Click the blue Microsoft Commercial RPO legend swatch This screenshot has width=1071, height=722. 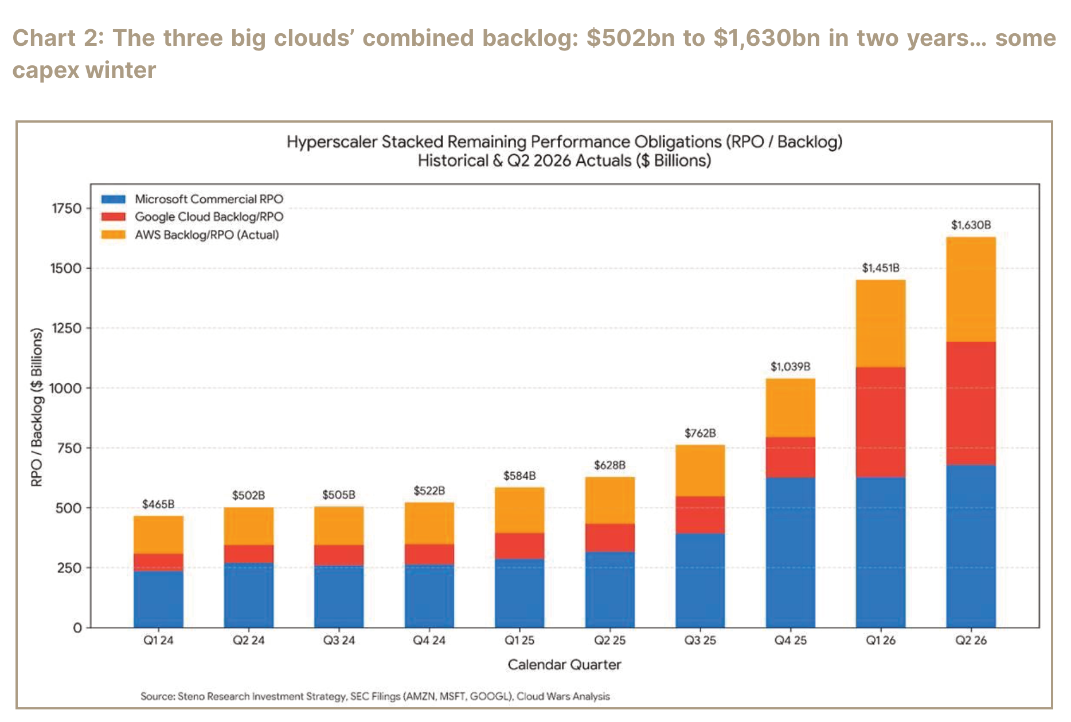pyautogui.click(x=113, y=199)
